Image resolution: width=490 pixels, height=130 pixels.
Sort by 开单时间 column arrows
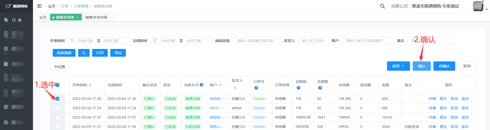90,85
